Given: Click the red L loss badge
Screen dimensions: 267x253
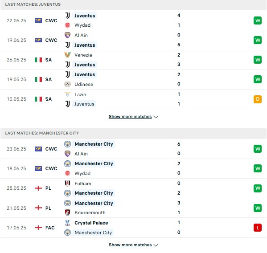Looking at the screenshot, I should (258, 228).
